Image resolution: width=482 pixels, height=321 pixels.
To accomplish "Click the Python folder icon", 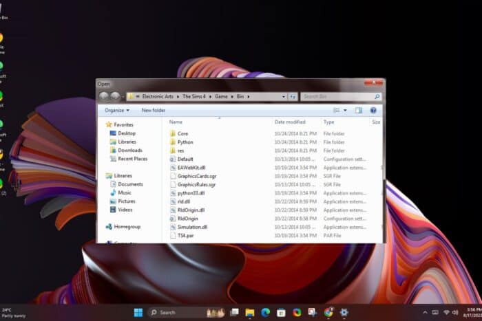I will (173, 142).
